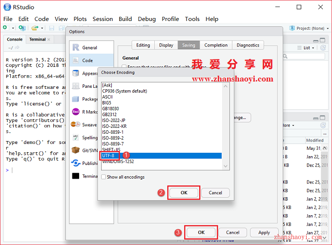Cancel the Choose Encoding dialog
This screenshot has height=245, width=332.
tap(215, 192)
